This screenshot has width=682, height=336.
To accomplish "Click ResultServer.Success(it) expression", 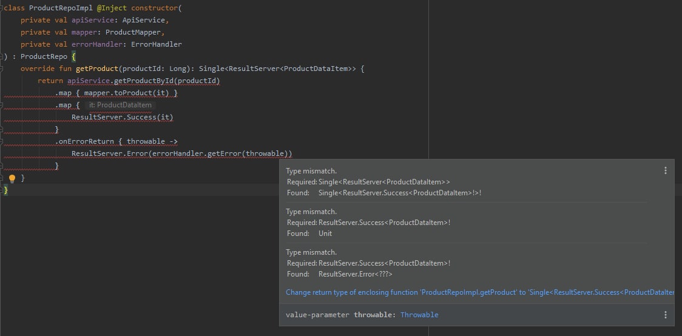I will [x=122, y=118].
